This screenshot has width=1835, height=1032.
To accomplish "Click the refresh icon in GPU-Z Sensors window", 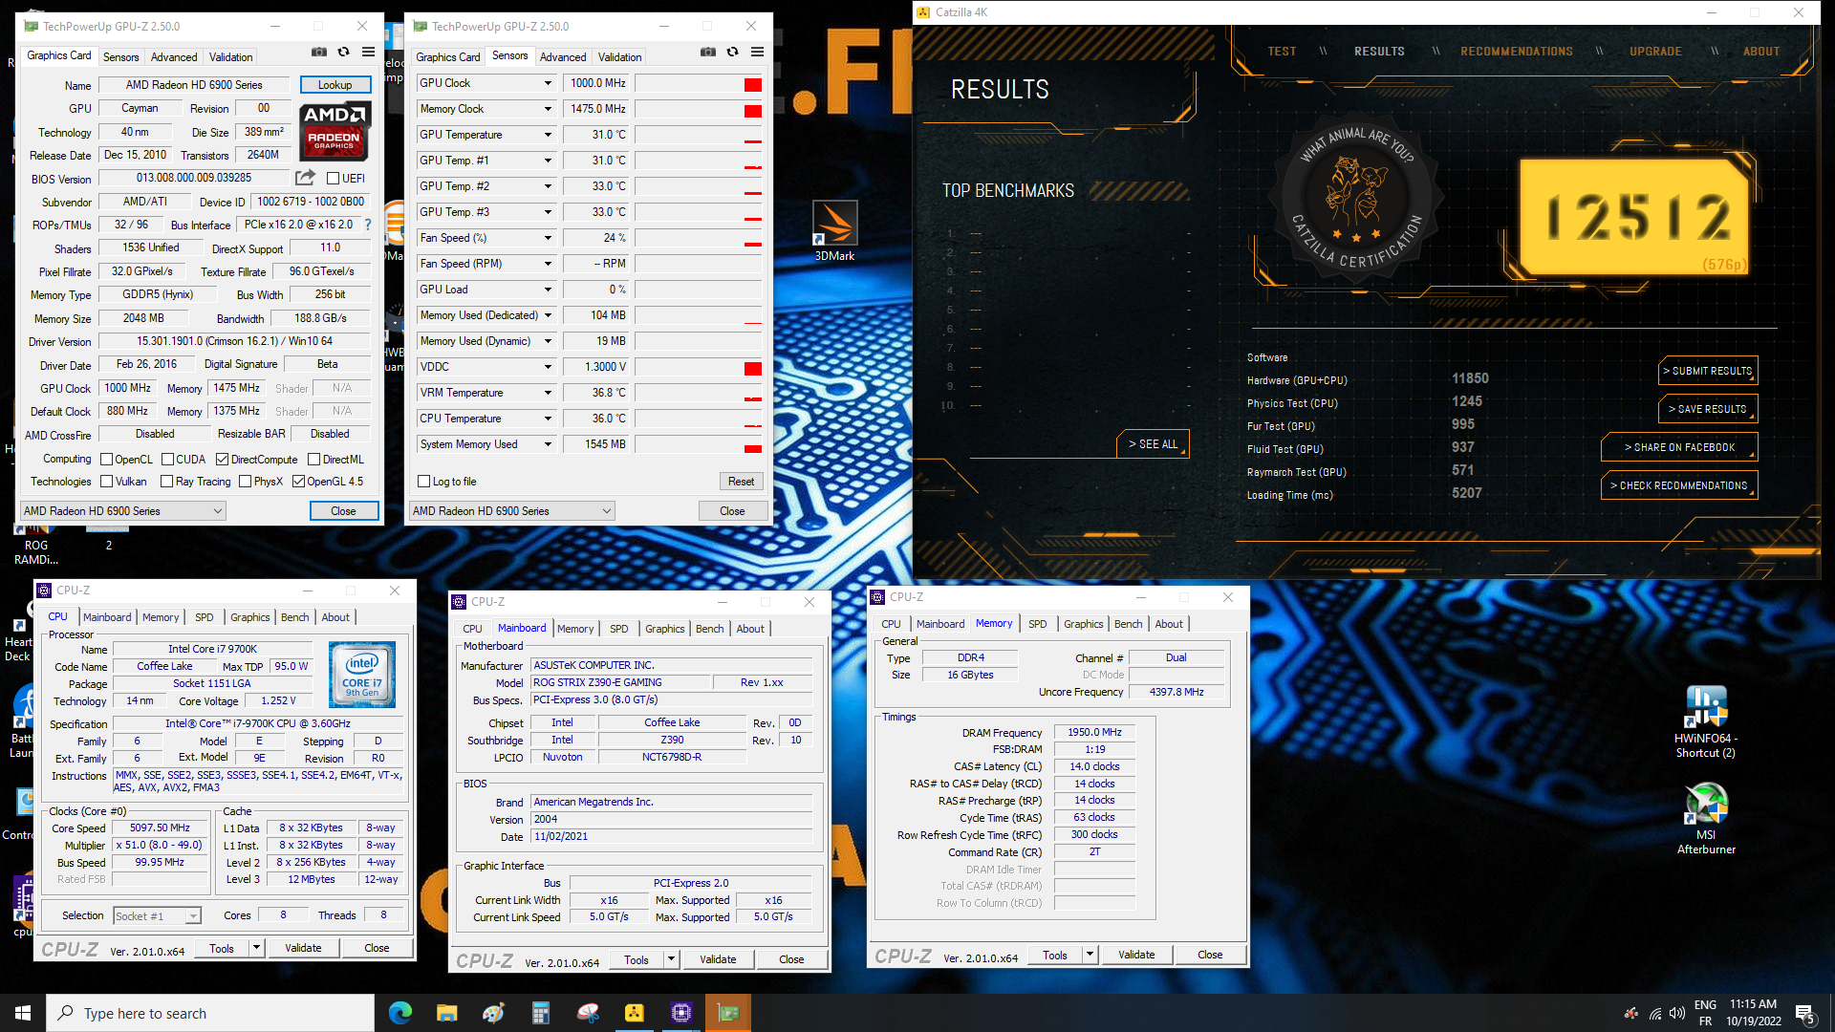I will tap(732, 52).
